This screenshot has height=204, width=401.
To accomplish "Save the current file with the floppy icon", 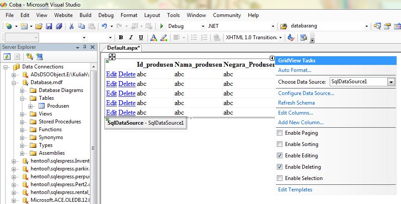I will click(49, 26).
